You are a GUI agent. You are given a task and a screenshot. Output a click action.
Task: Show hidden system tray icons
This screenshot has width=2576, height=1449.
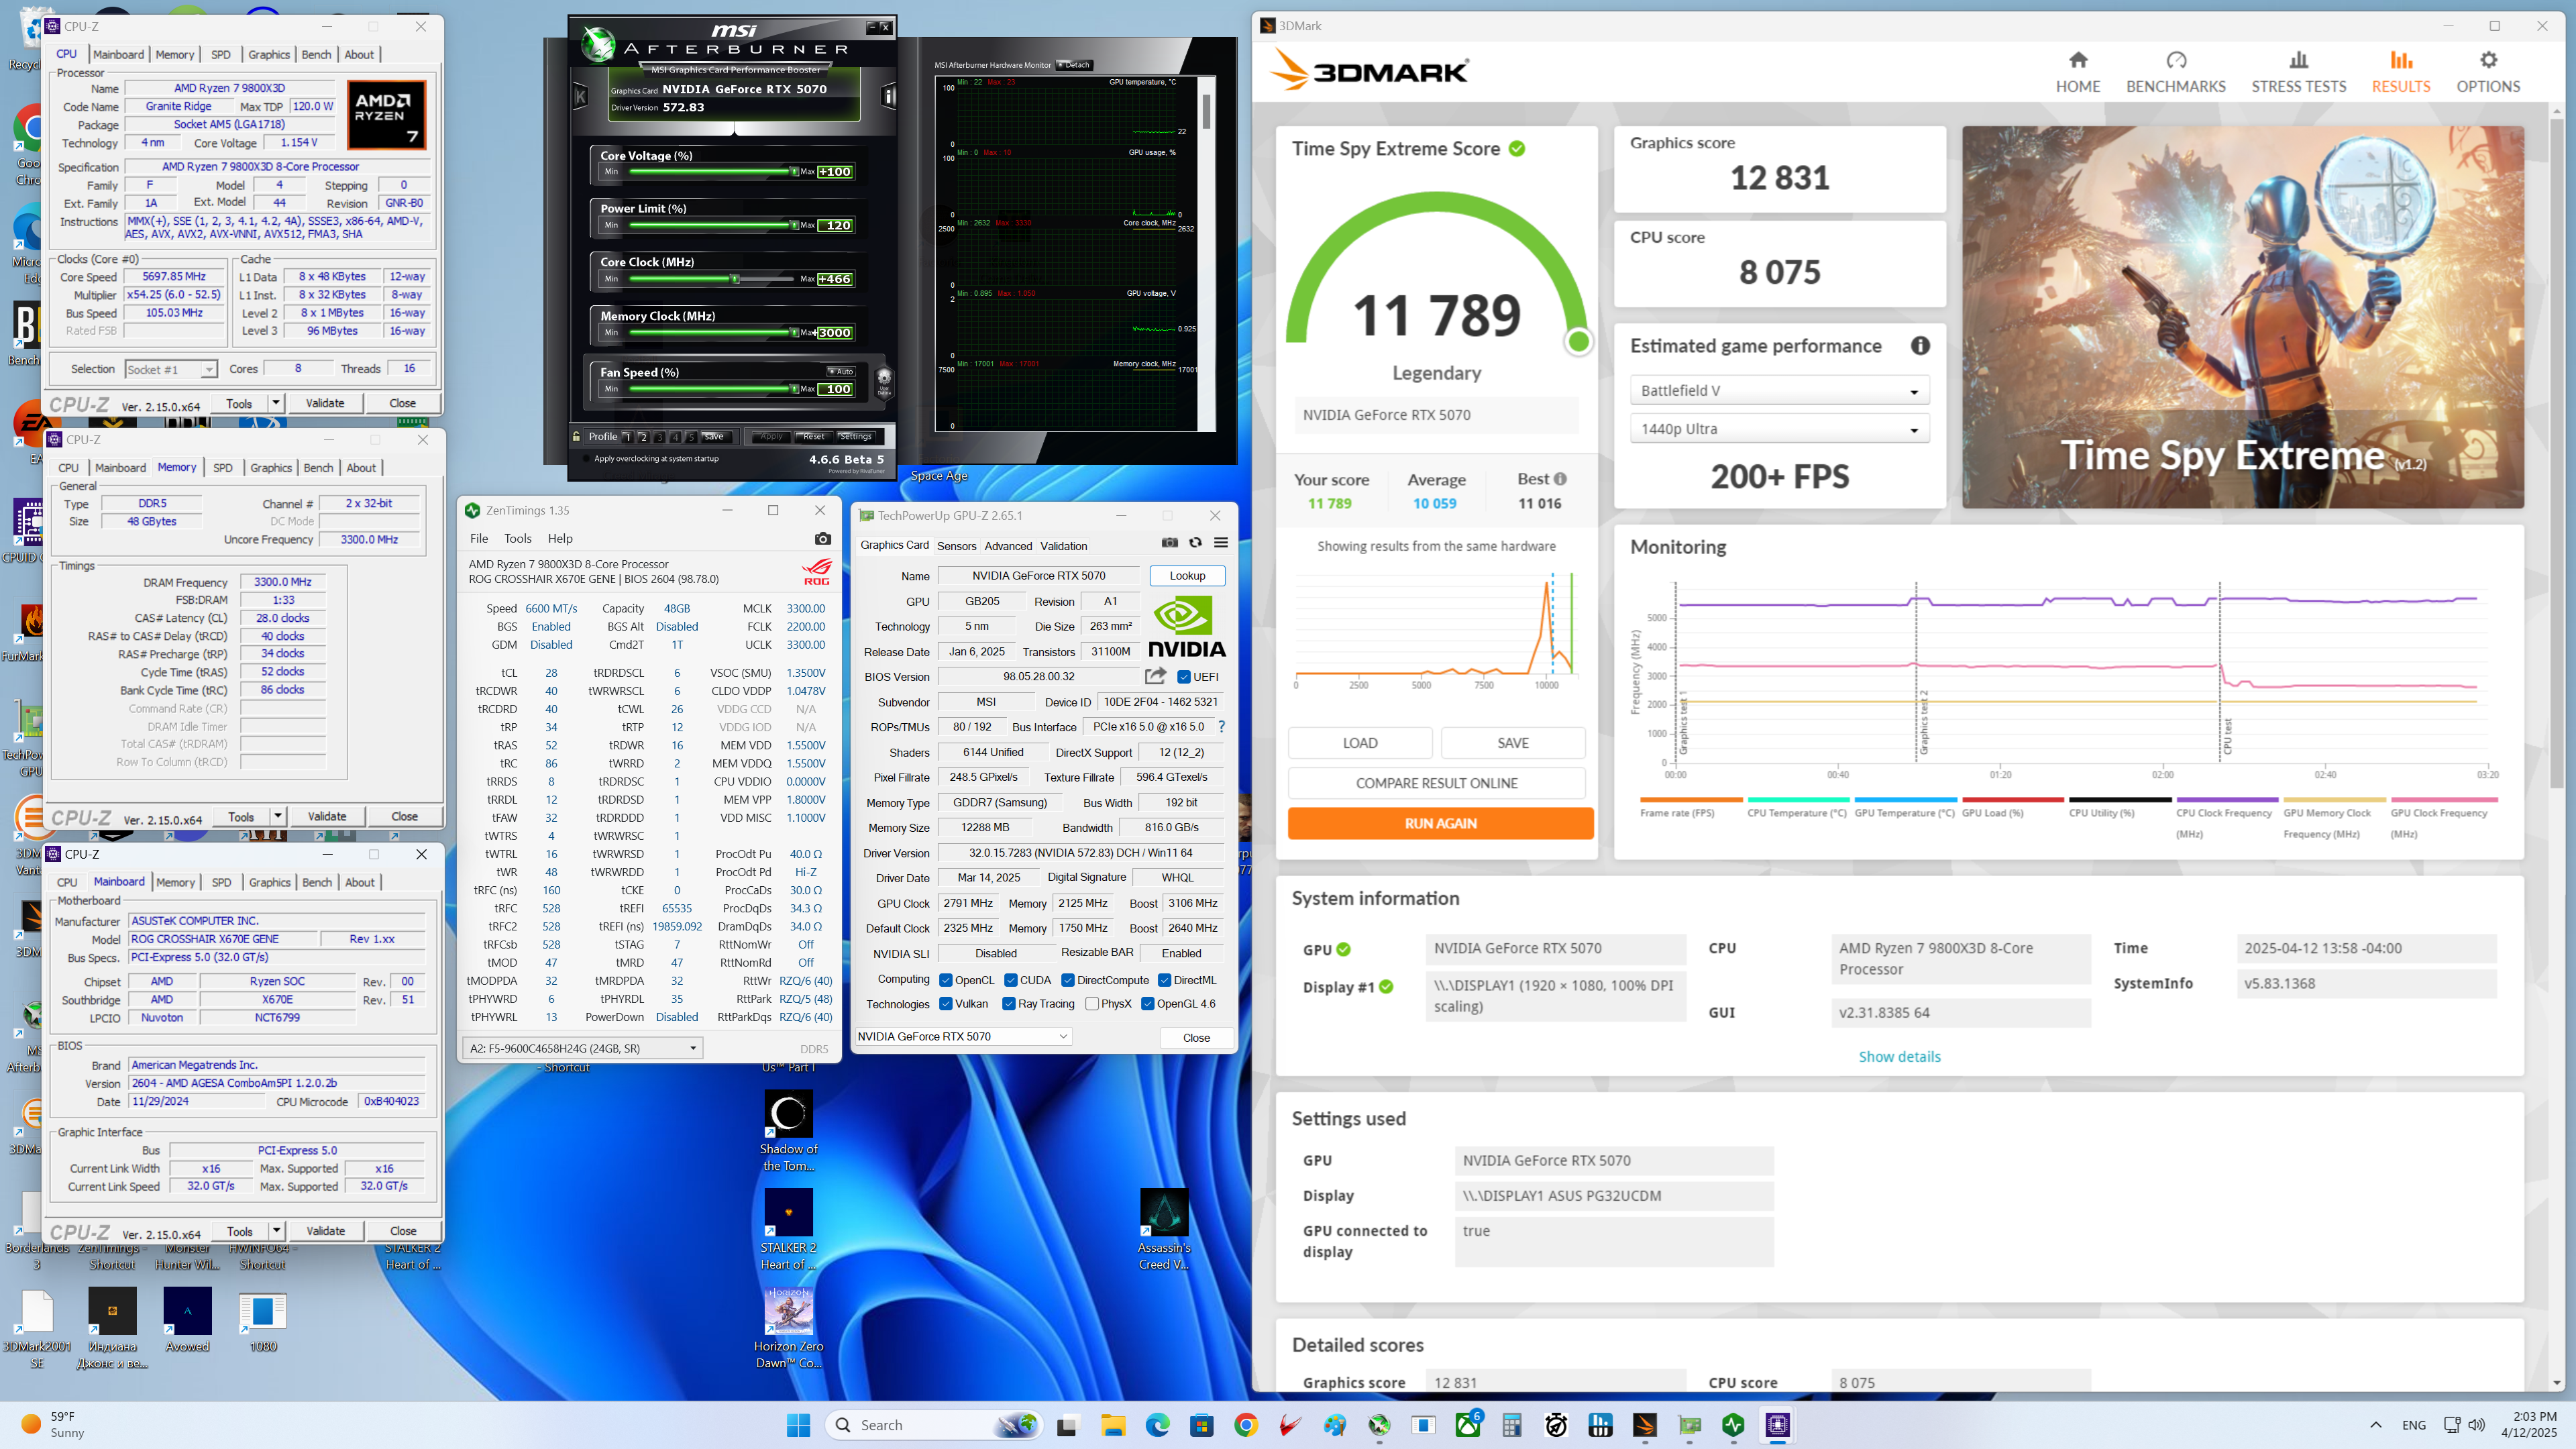point(2376,1425)
